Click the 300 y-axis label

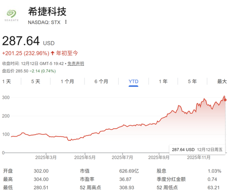[x=6, y=97]
